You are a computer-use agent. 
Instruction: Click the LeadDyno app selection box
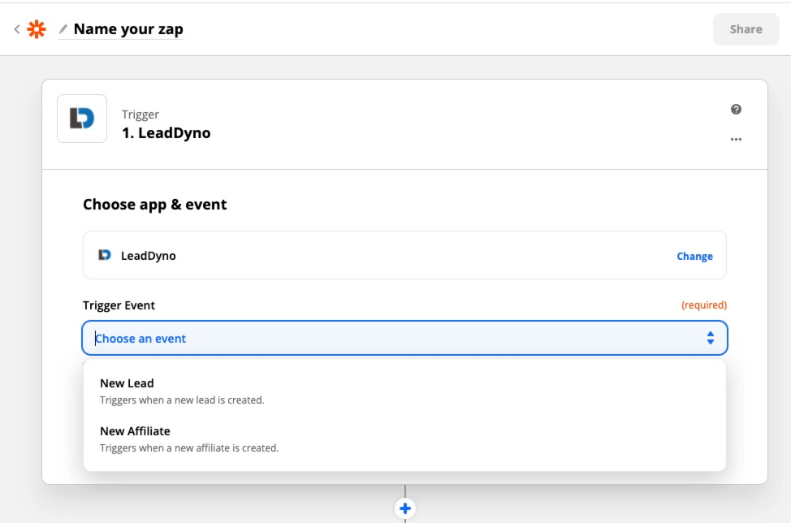click(x=404, y=255)
